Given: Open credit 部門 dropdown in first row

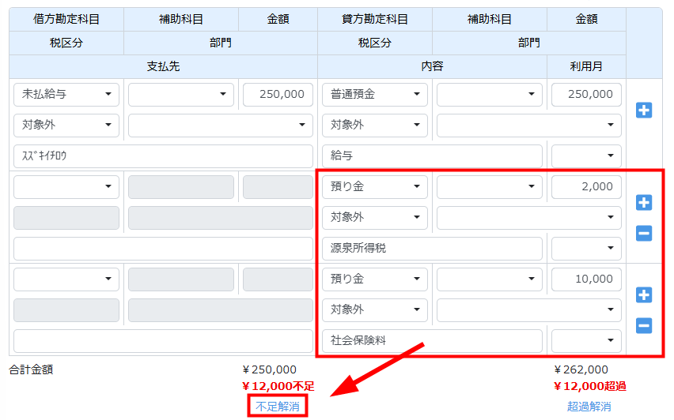Looking at the screenshot, I should pyautogui.click(x=529, y=126).
